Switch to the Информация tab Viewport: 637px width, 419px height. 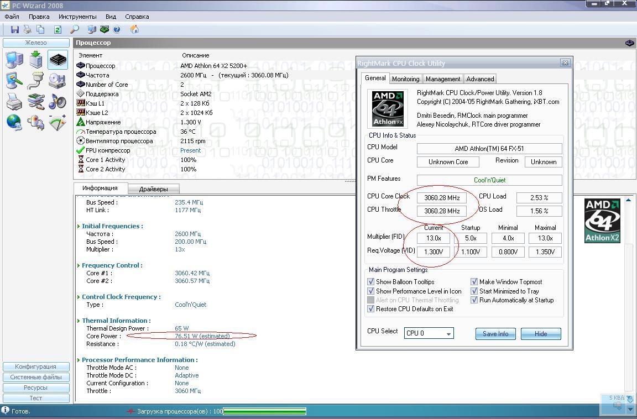pyautogui.click(x=100, y=188)
